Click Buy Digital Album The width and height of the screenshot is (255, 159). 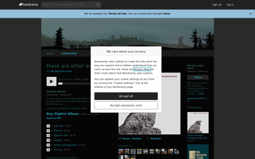[x=62, y=114]
